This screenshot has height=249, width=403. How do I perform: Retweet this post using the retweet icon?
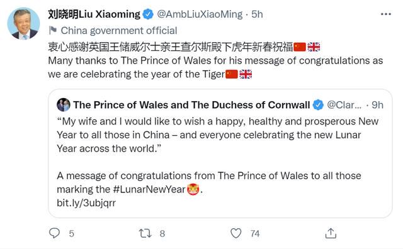pyautogui.click(x=145, y=233)
